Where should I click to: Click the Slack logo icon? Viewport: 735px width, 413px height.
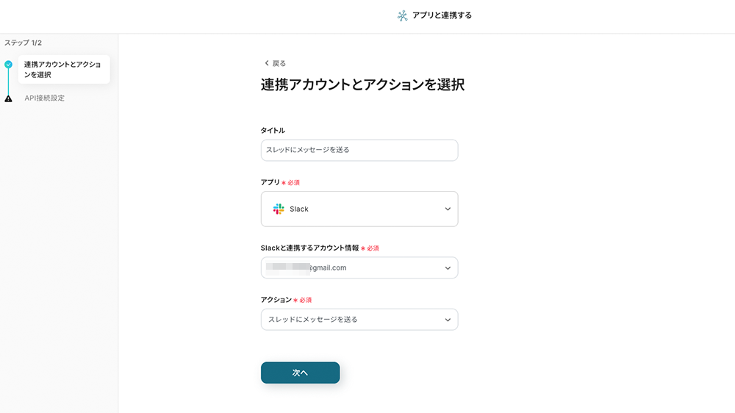(x=279, y=209)
